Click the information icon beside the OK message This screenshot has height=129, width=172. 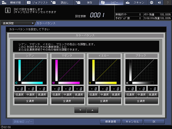pos(8,10)
